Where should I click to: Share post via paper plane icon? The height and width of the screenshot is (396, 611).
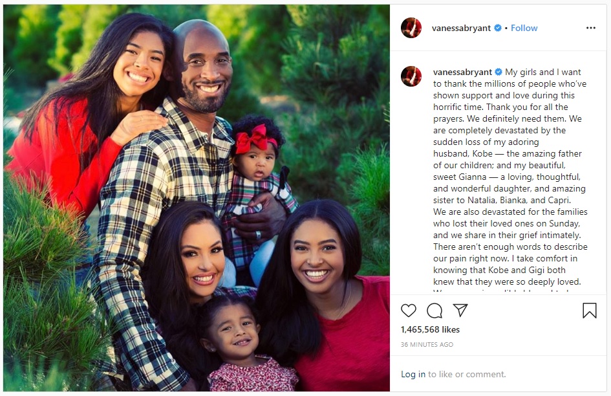pos(460,310)
